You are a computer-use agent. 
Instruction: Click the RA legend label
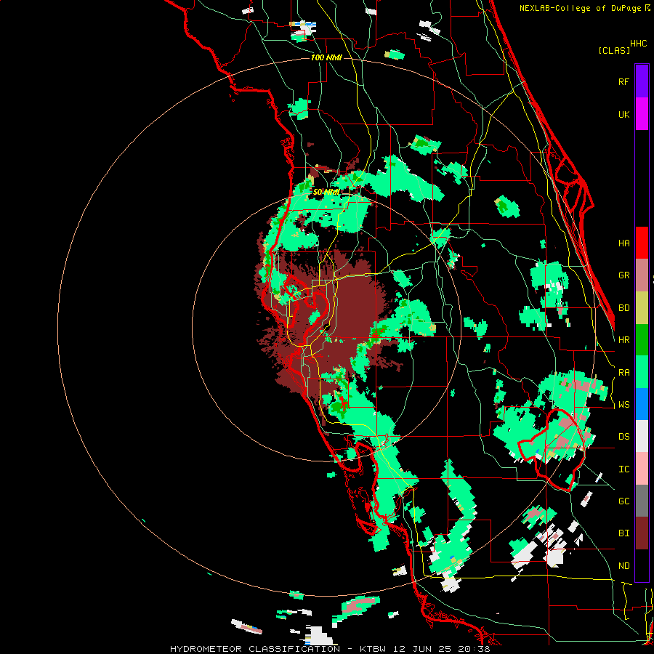pyautogui.click(x=623, y=373)
